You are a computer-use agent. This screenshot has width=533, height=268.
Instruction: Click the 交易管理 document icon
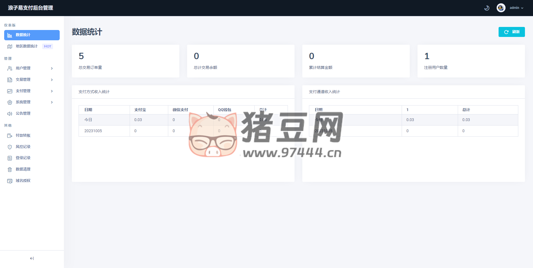coord(10,80)
